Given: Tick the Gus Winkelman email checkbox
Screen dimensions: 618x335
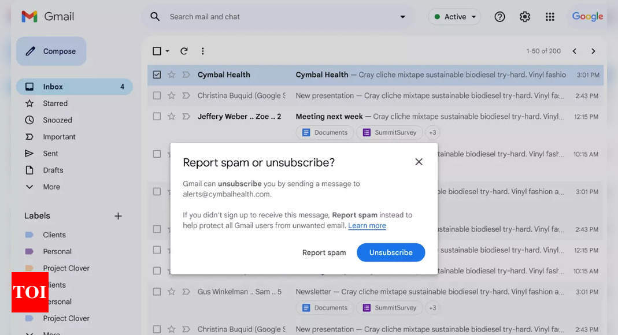Looking at the screenshot, I should pos(157,292).
